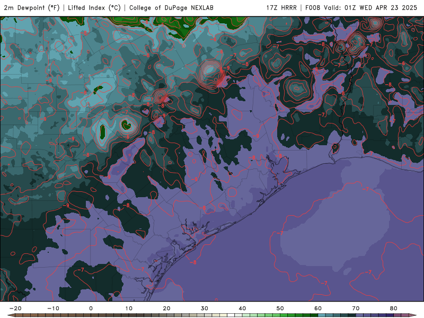Click the "Lifted Index (°C)" title text

94,8
